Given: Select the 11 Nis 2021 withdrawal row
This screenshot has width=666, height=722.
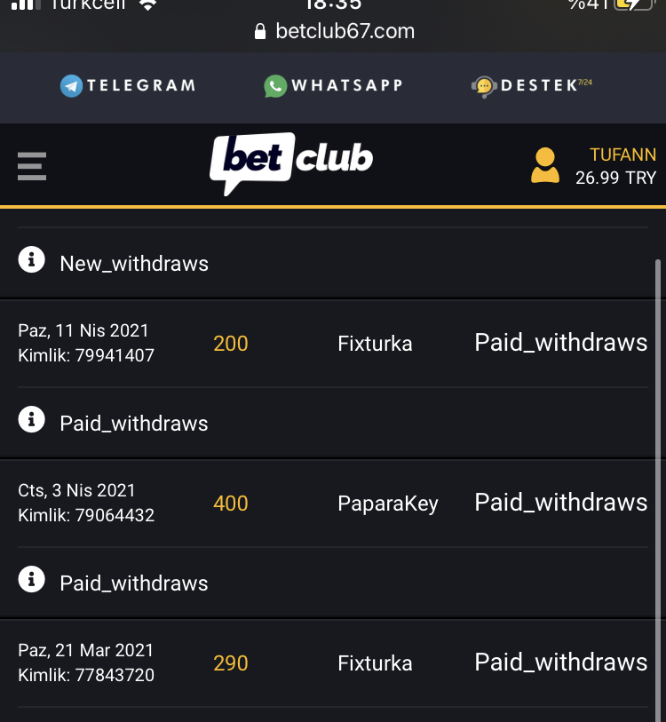Looking at the screenshot, I should coord(332,343).
